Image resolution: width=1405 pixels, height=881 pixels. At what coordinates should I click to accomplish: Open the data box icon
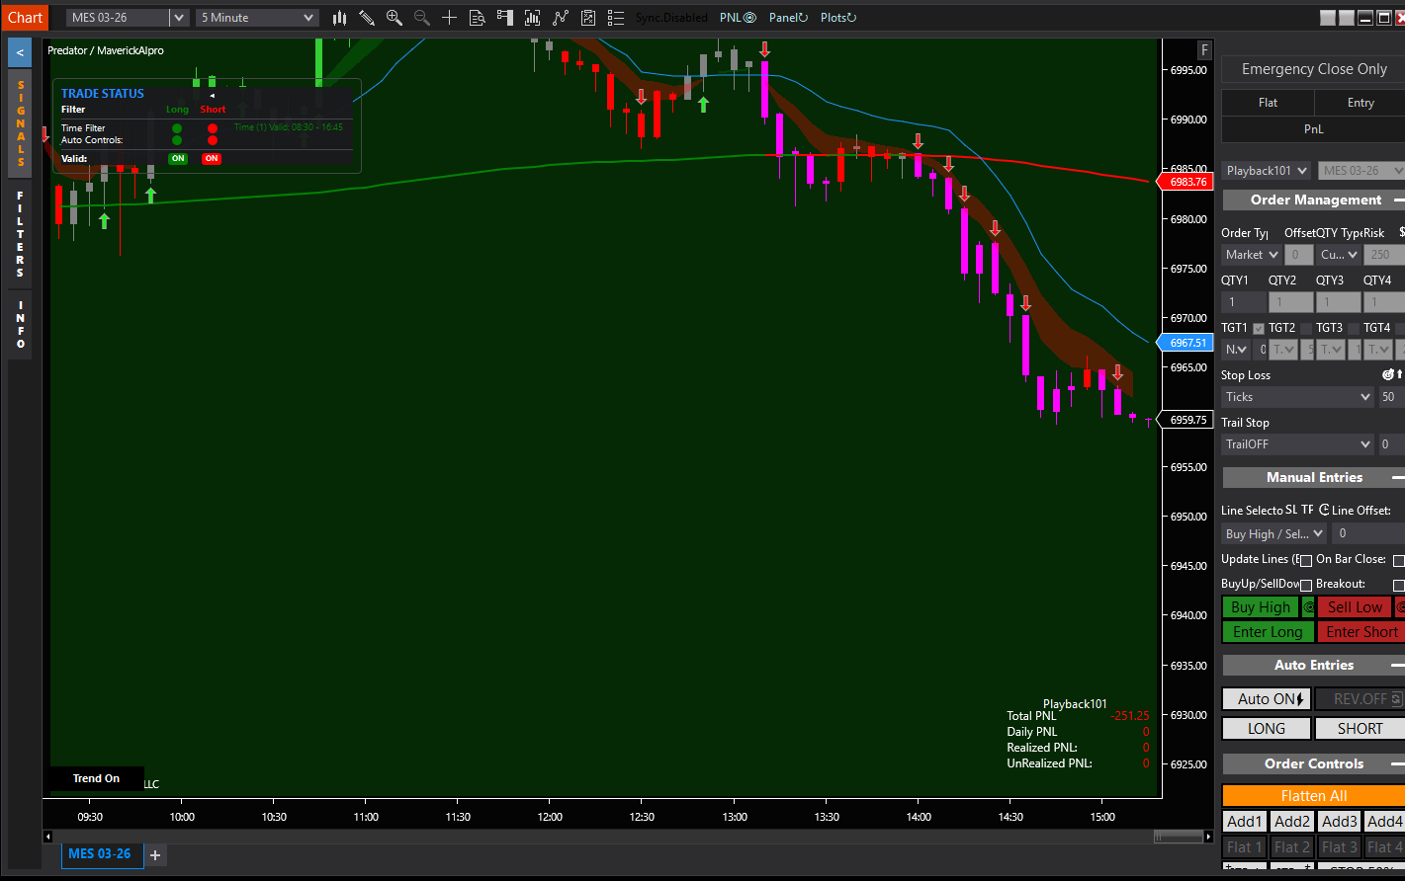pos(477,18)
